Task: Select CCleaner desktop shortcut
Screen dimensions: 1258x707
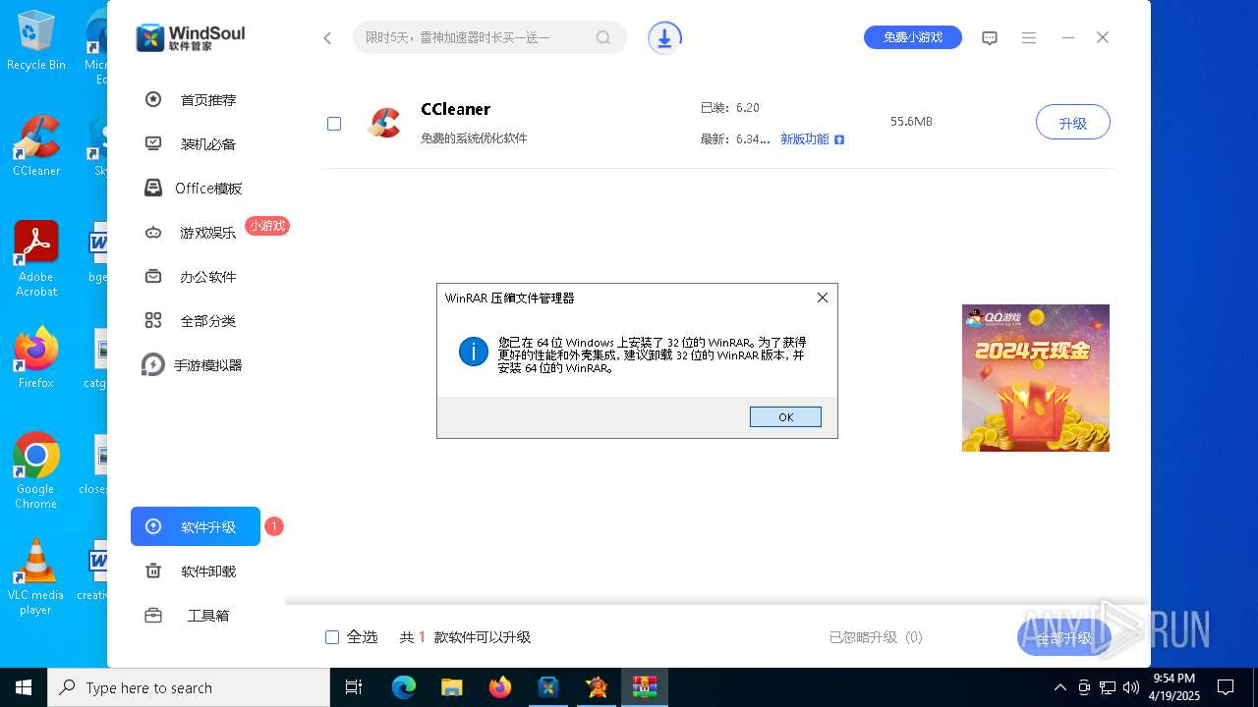Action: [x=36, y=146]
